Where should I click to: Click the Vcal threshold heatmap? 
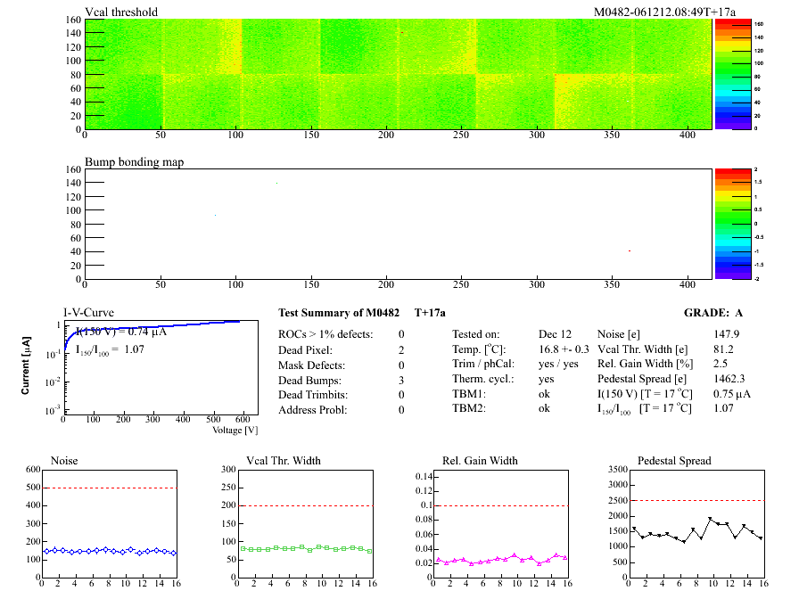click(x=398, y=73)
